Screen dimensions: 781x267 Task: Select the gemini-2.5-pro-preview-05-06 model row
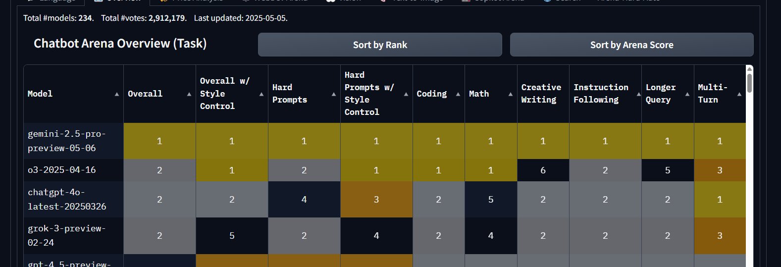[x=385, y=141]
